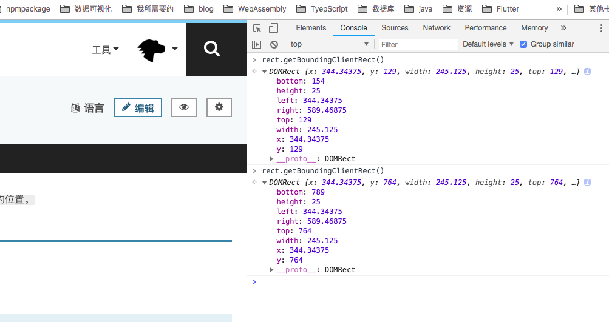
Task: Open the 资源 bookmark folder
Action: (x=458, y=9)
